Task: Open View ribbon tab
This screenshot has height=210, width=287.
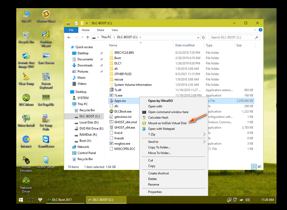Action: tap(115, 30)
